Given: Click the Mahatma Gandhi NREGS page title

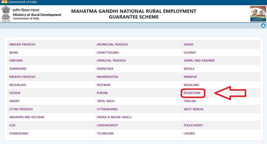Looking at the screenshot, I should 134,14.
